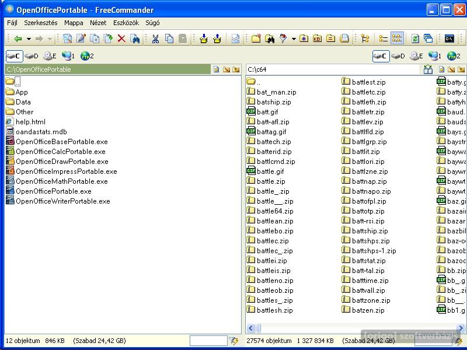Select battzone.zip archive
Screen dimensions: 467x350
(x=366, y=300)
